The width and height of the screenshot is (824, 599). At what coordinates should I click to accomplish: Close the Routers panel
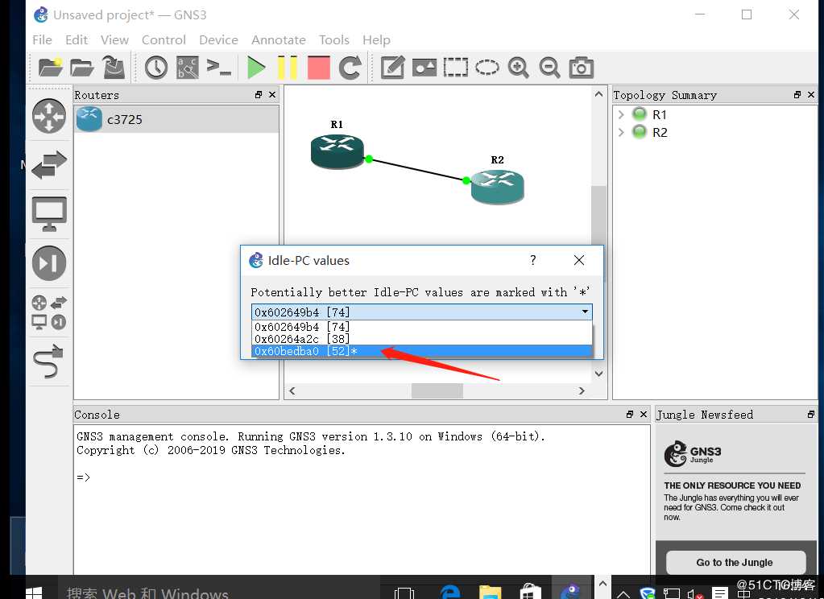coord(272,94)
